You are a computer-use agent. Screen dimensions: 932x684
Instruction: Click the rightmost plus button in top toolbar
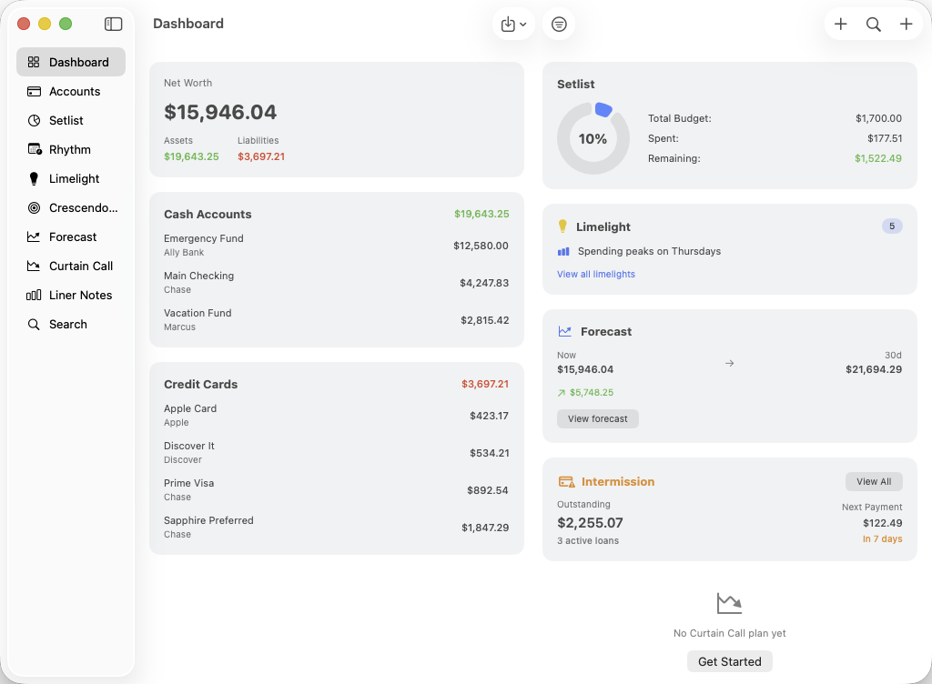tap(907, 24)
